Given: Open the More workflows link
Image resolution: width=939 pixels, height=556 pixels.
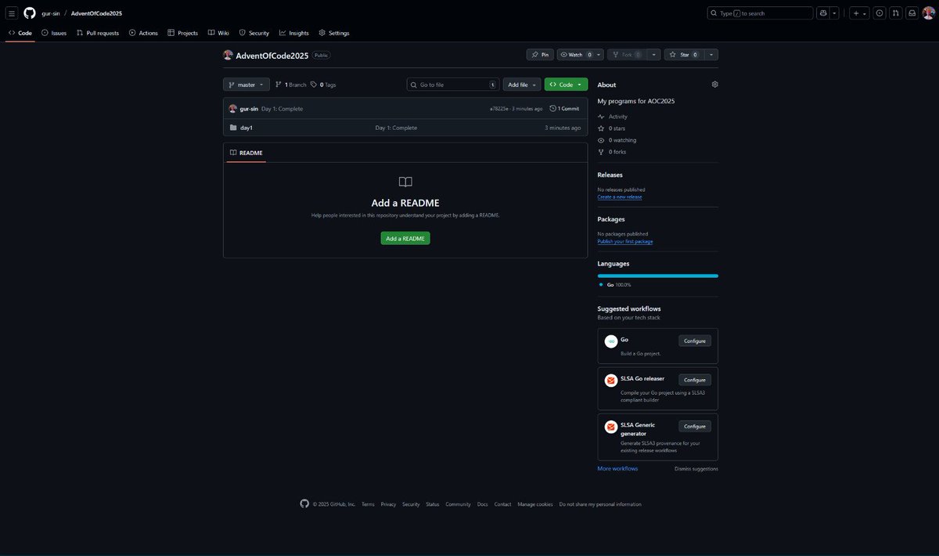Looking at the screenshot, I should [617, 468].
